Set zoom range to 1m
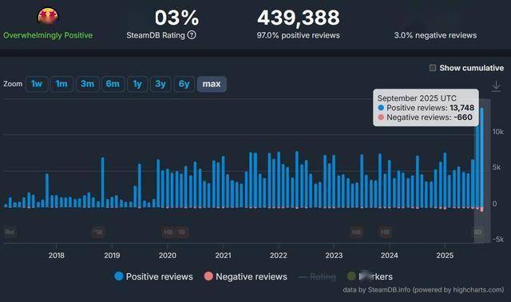Screen dimensions: 511x302 point(61,84)
